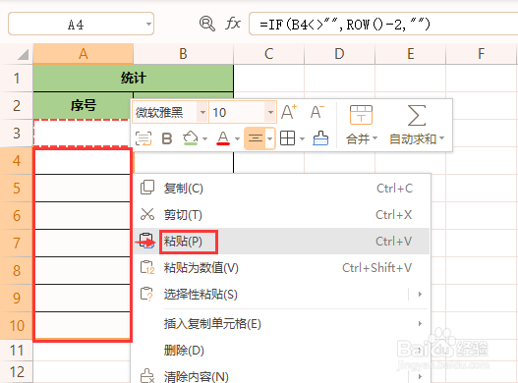Click cell A10 in selected range
The width and height of the screenshot is (518, 383).
click(83, 325)
